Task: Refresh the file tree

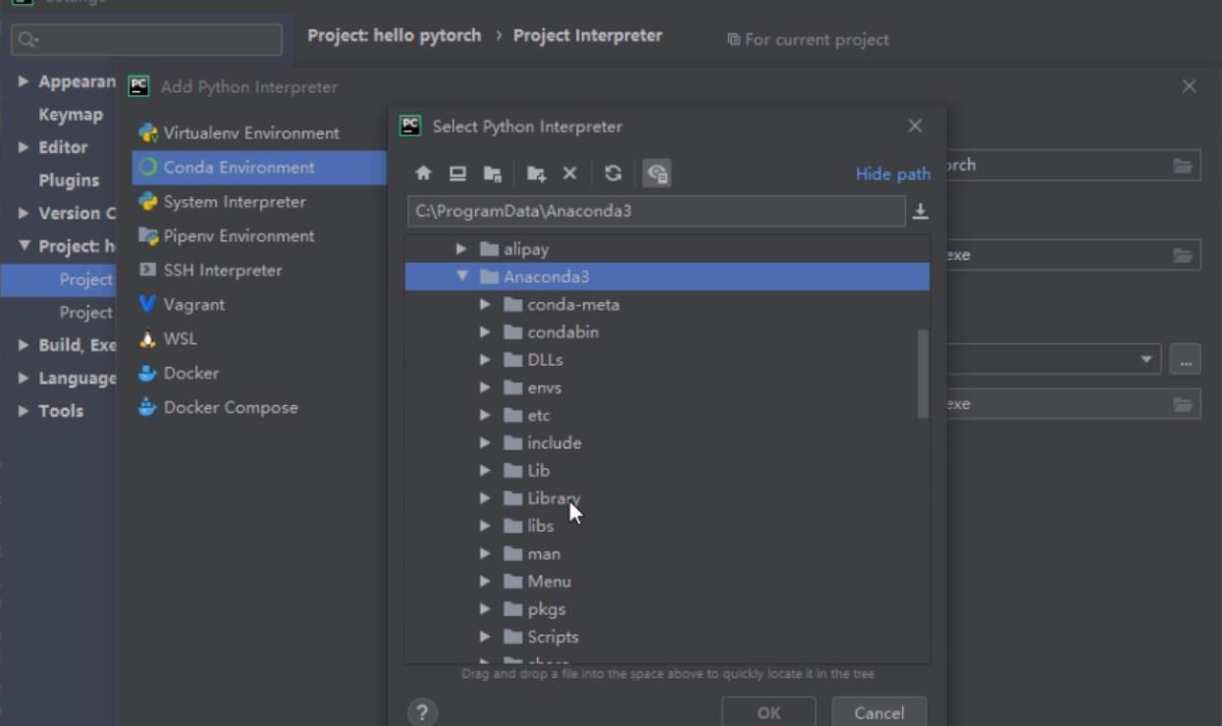Action: (x=613, y=174)
